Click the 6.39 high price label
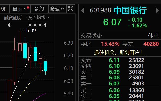 click(x=31, y=30)
